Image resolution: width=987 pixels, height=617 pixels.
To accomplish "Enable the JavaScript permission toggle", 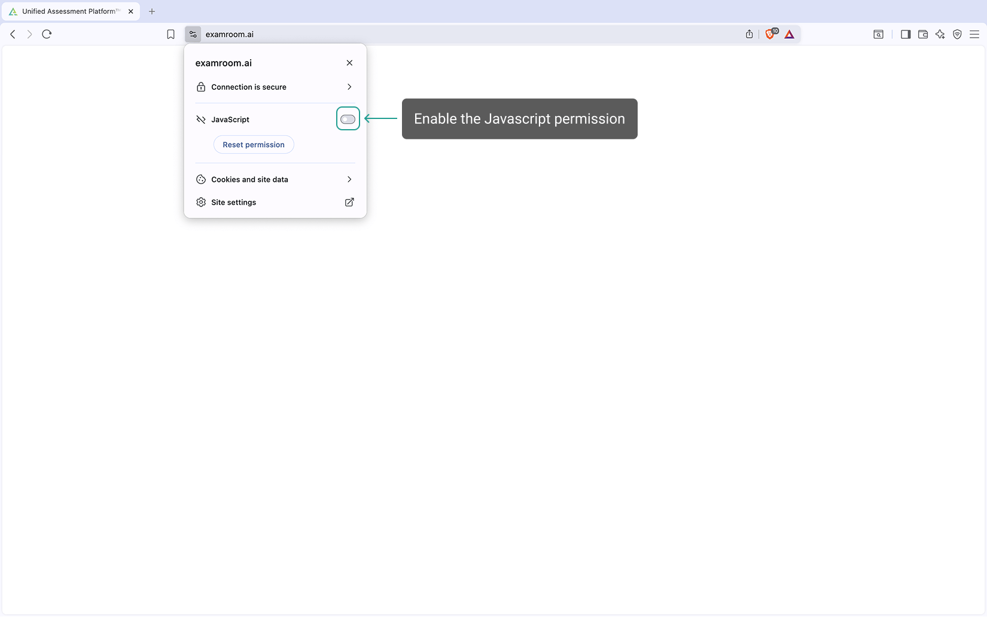I will coord(348,118).
